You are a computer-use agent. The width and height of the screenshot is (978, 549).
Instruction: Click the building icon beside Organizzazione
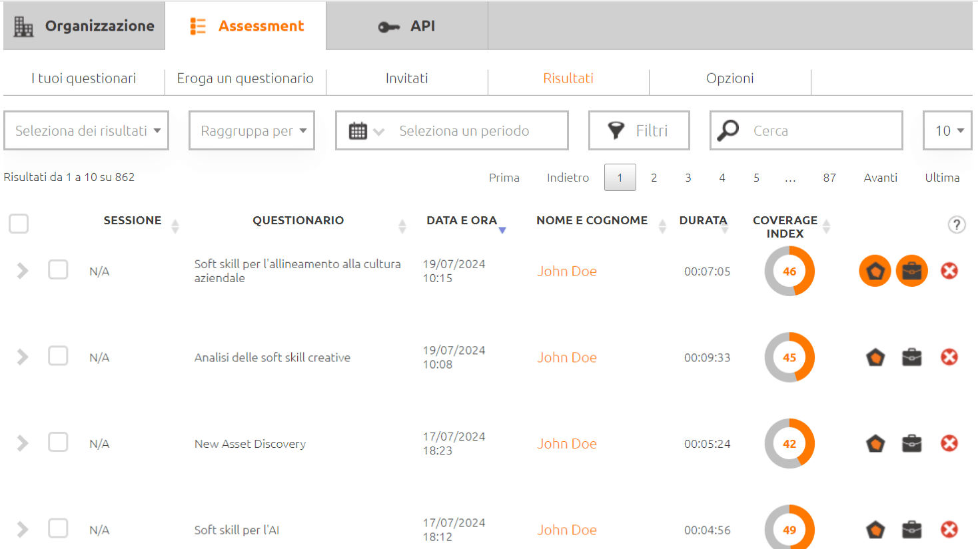pos(23,26)
